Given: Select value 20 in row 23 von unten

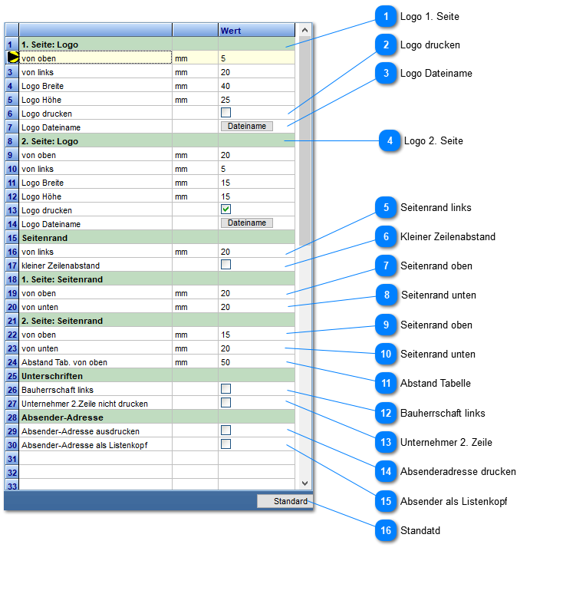Looking at the screenshot, I should click(x=256, y=348).
